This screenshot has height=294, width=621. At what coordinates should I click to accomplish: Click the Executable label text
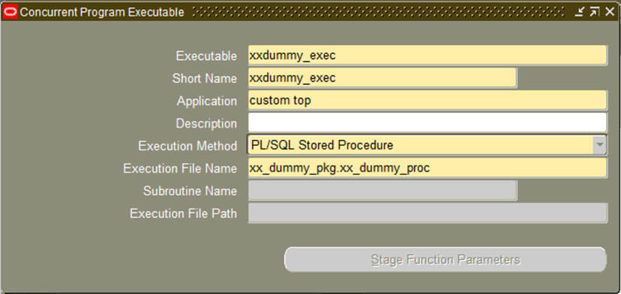click(206, 55)
